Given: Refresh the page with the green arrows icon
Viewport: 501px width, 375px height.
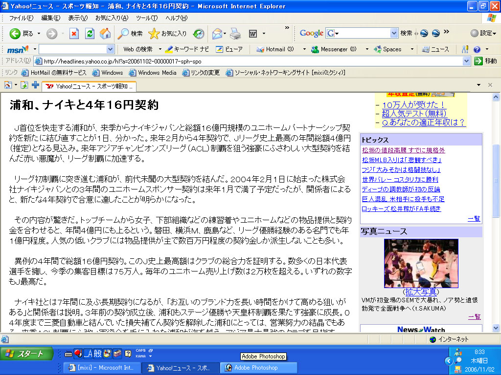Looking at the screenshot, I should [x=90, y=34].
